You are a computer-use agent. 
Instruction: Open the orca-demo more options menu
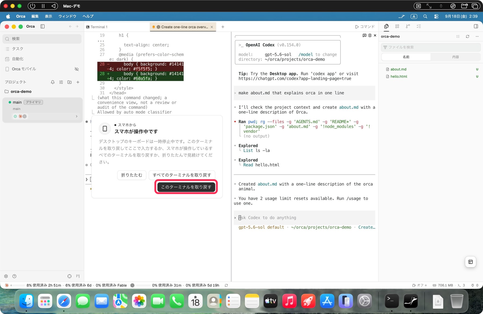click(477, 37)
